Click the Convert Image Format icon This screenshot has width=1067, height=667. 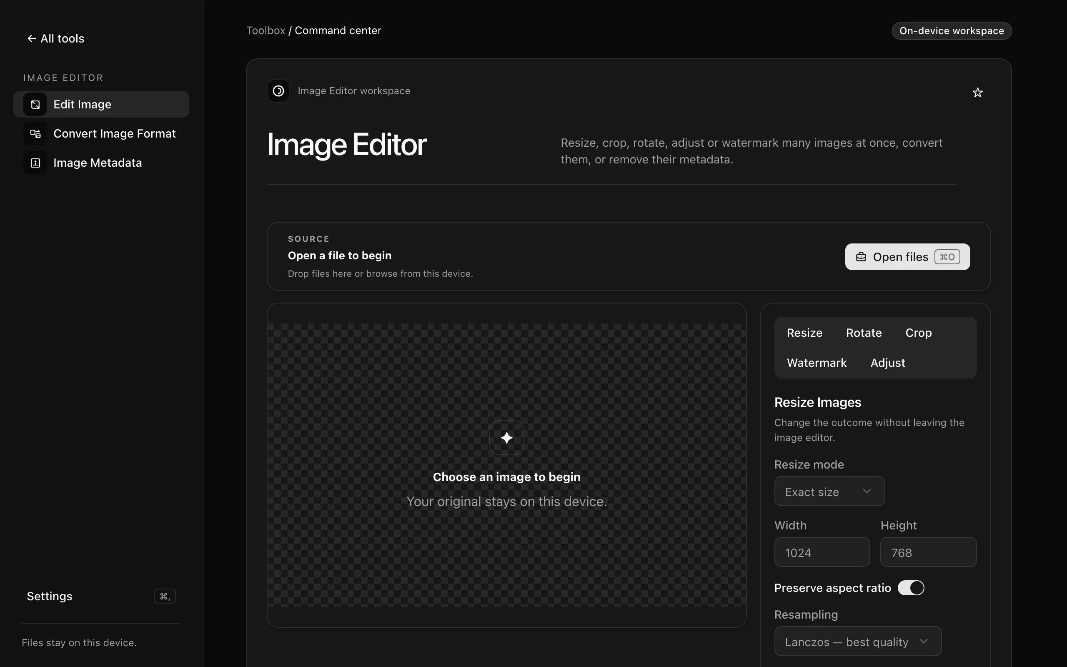pos(35,134)
